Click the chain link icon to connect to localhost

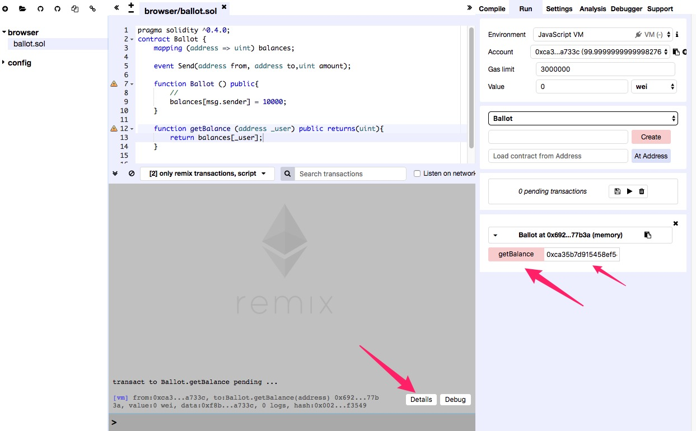93,9
